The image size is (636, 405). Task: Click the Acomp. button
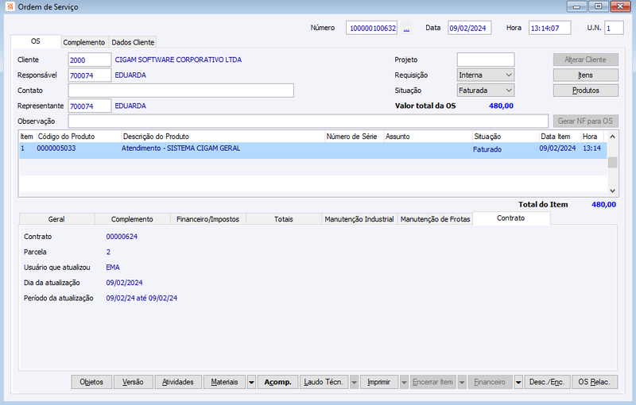click(x=277, y=382)
